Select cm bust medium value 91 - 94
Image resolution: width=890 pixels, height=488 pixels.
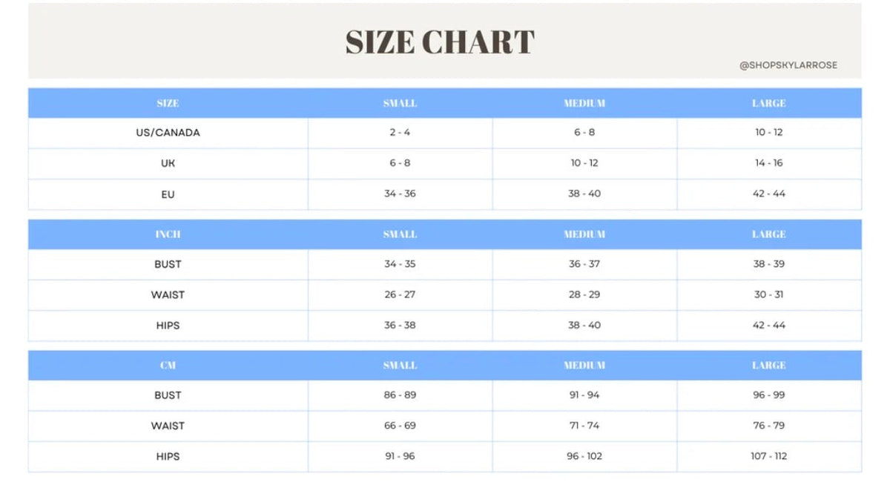coord(584,395)
